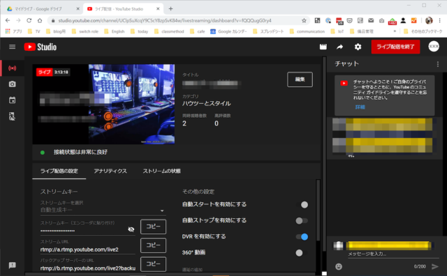This screenshot has height=276, width=447.
Task: Toggle the 360° 動画 switch
Action: pos(302,253)
